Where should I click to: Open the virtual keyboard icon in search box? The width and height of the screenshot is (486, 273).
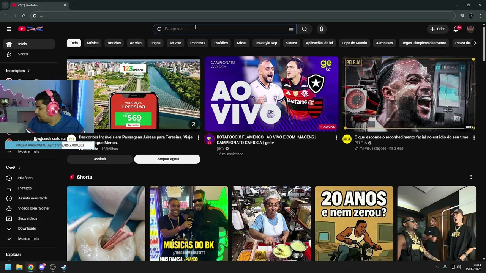pos(291,29)
